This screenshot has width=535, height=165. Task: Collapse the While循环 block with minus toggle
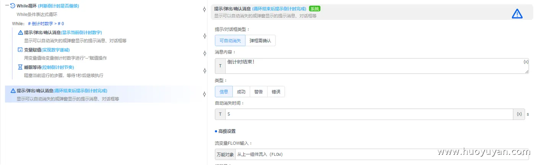coord(7,6)
